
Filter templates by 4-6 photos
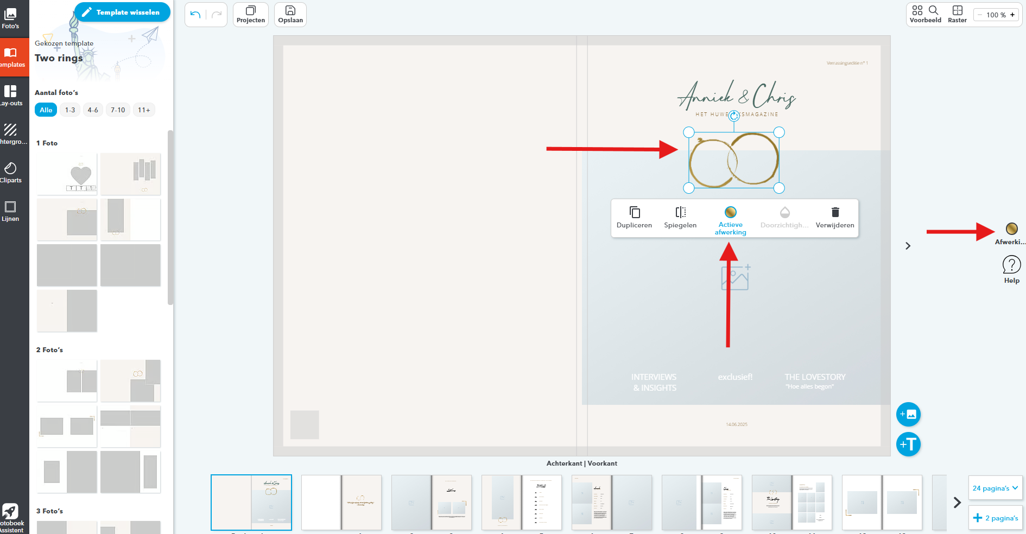(93, 110)
